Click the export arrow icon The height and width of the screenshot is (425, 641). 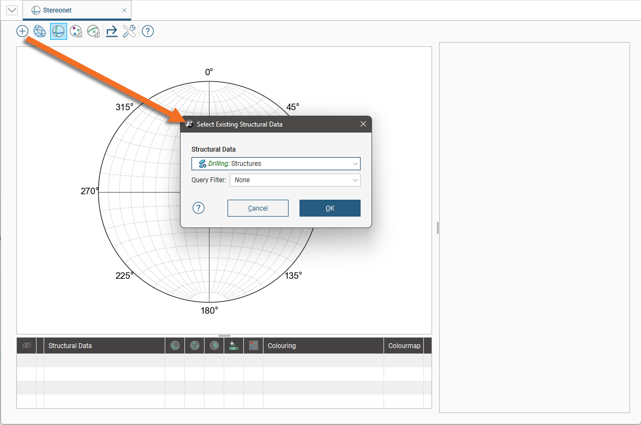pyautogui.click(x=112, y=31)
